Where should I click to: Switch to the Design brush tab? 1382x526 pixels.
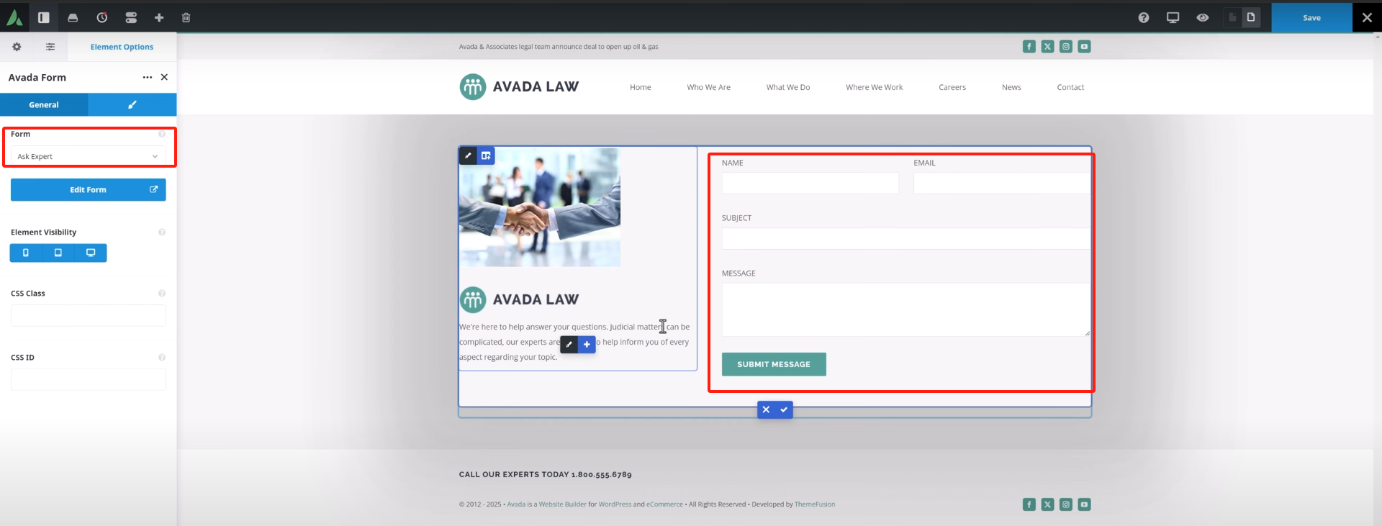(132, 105)
